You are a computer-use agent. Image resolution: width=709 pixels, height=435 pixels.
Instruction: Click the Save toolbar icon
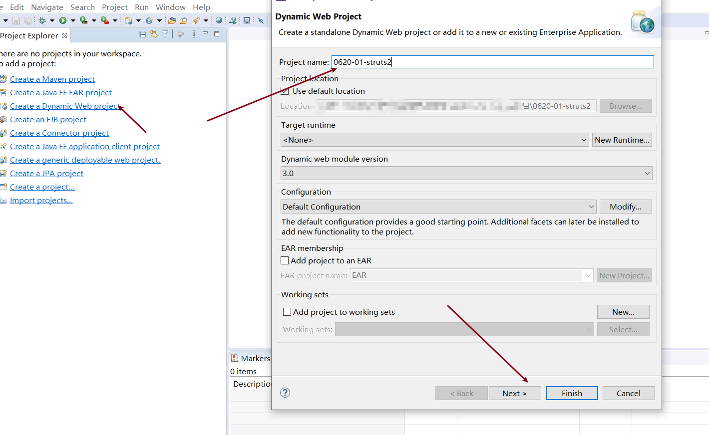[x=16, y=20]
